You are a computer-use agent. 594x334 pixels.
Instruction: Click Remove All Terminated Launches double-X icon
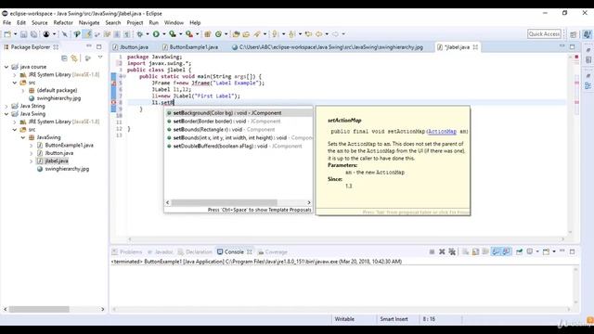pyautogui.click(x=452, y=251)
